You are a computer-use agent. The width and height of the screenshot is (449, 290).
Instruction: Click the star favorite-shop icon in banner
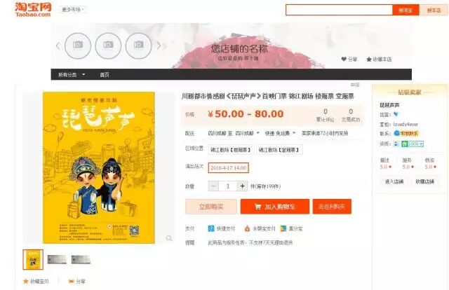coord(369,60)
